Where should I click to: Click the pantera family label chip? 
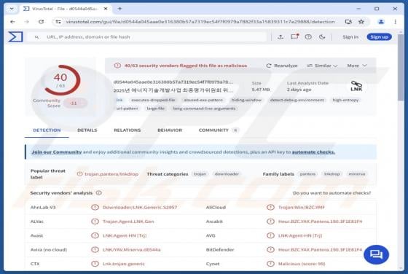(307, 174)
